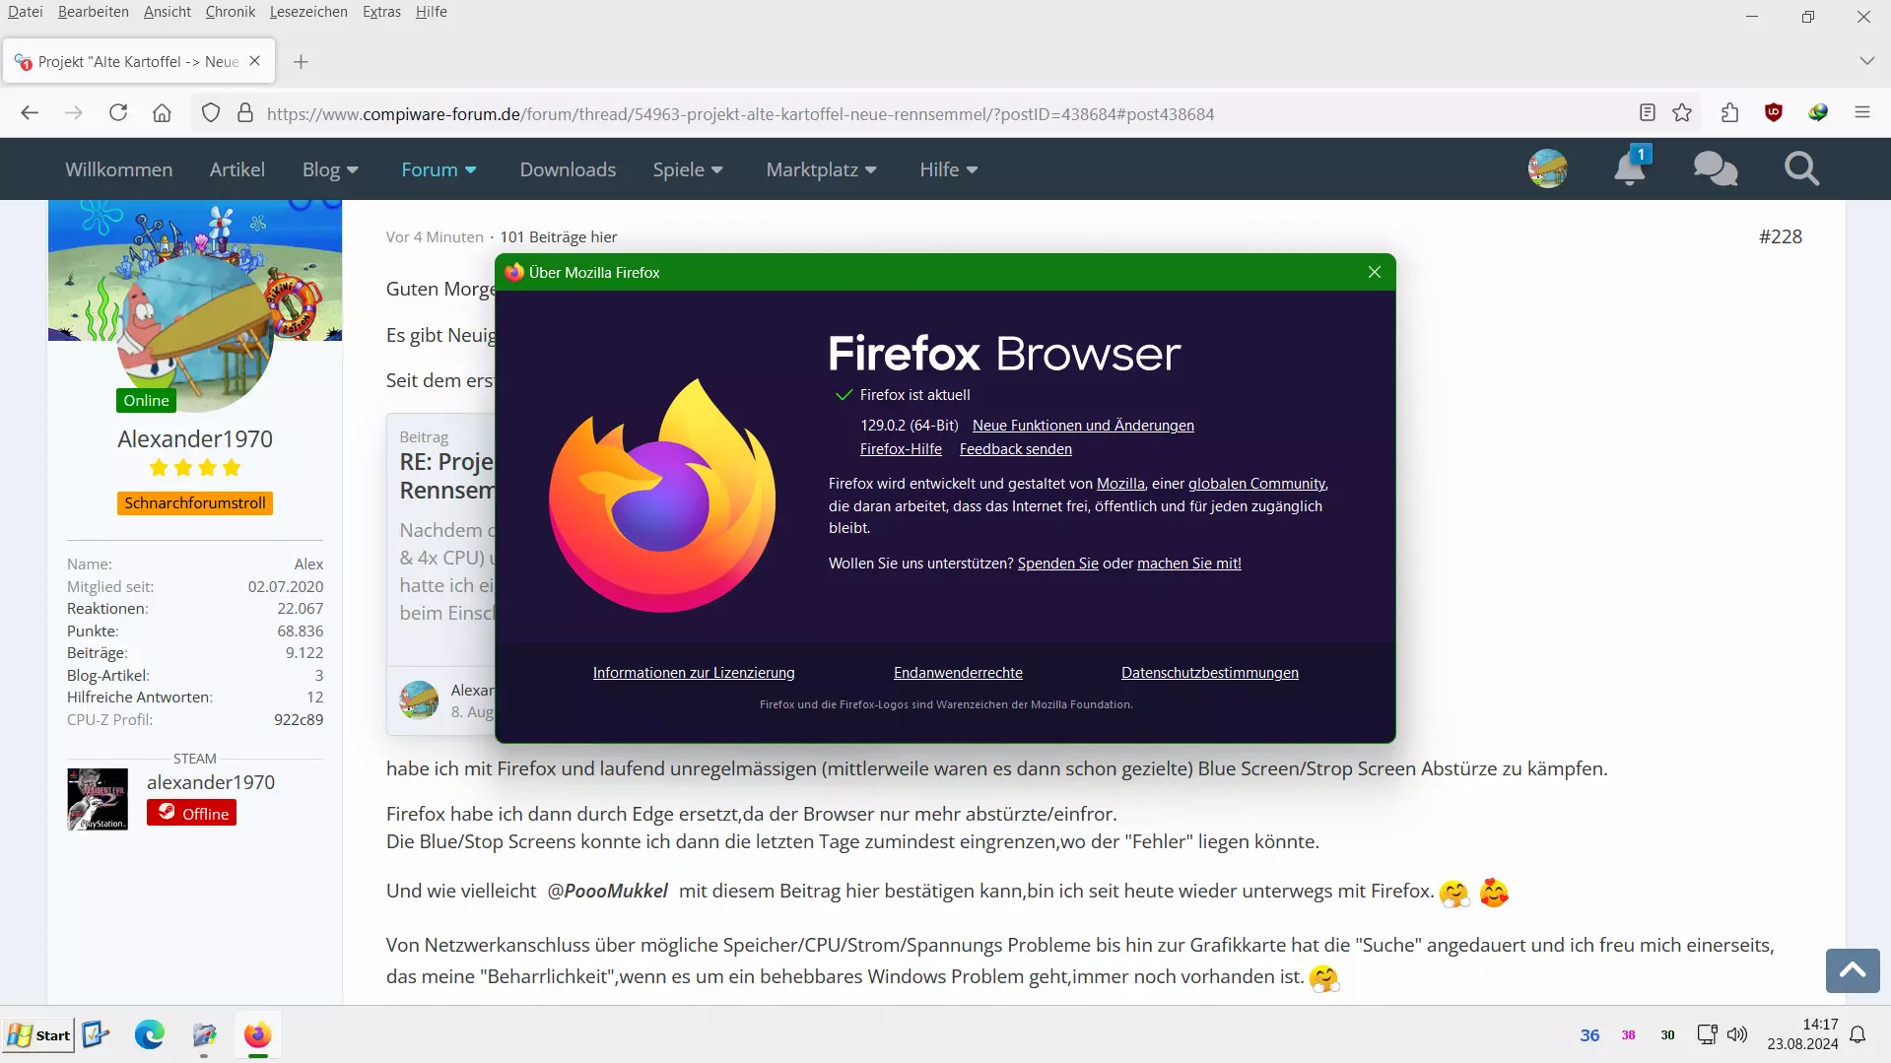
Task: Click the Firefox taskbar icon
Action: [x=257, y=1034]
